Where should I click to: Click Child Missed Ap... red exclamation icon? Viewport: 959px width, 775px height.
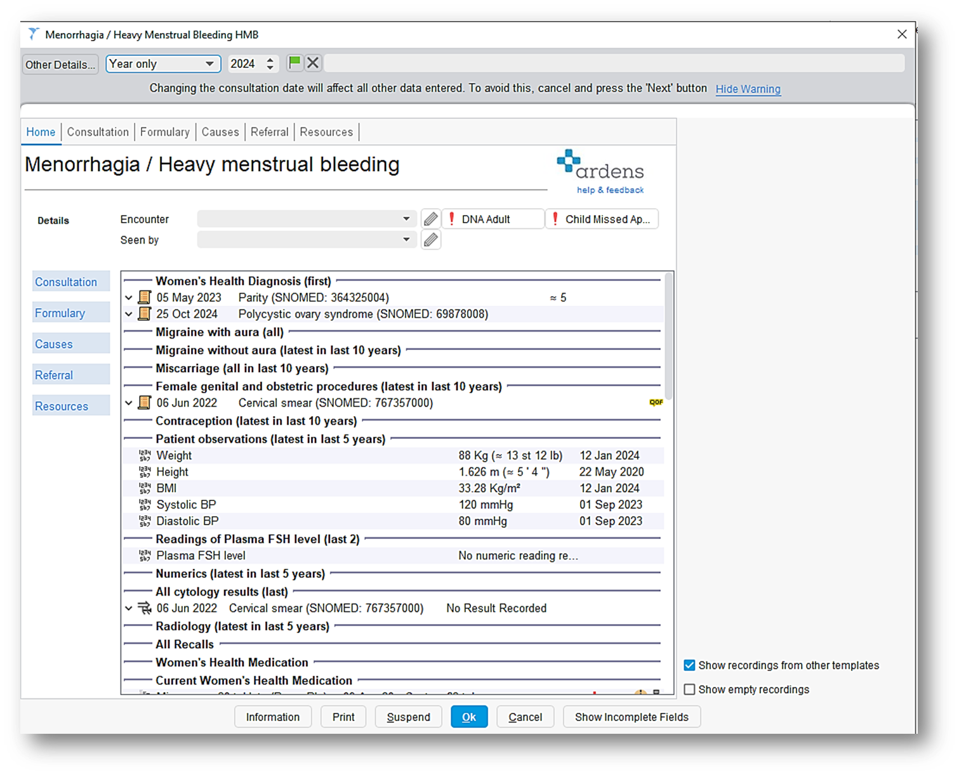tap(555, 219)
